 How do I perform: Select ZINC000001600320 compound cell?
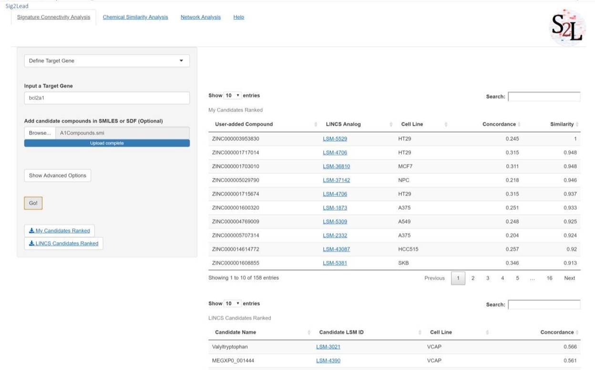click(236, 208)
